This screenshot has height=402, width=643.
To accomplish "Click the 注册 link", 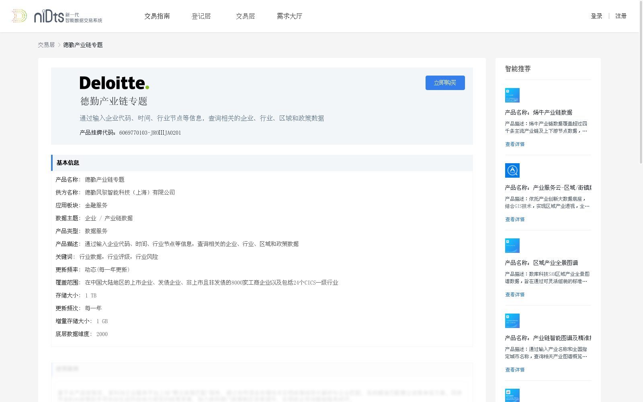I will tap(621, 16).
